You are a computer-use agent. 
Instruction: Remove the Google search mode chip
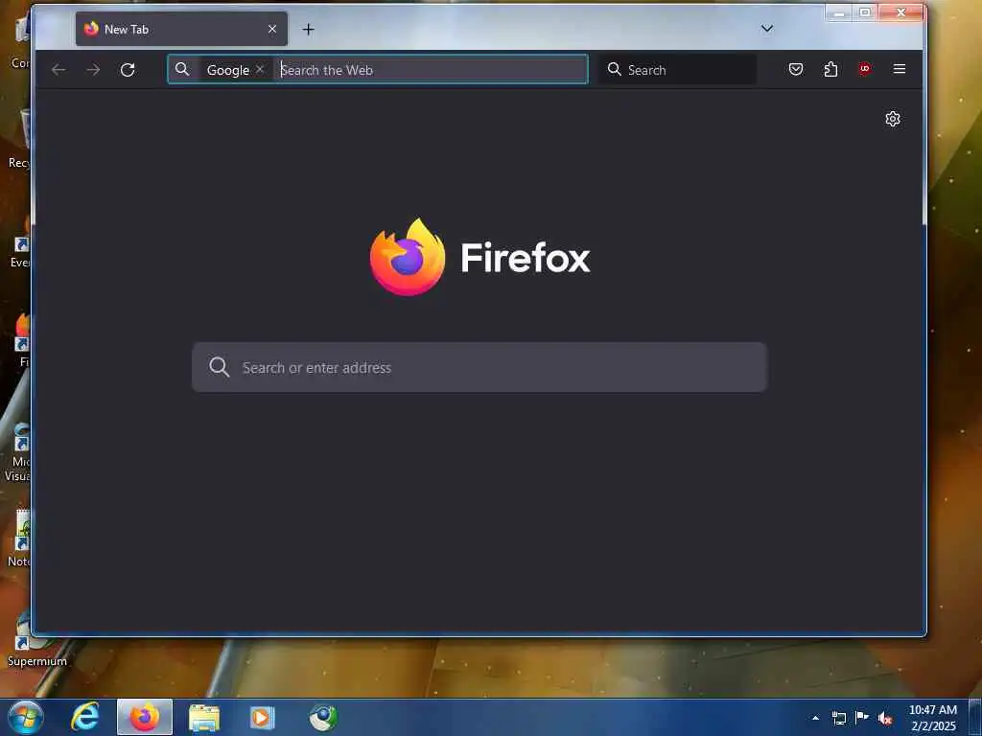pyautogui.click(x=260, y=69)
